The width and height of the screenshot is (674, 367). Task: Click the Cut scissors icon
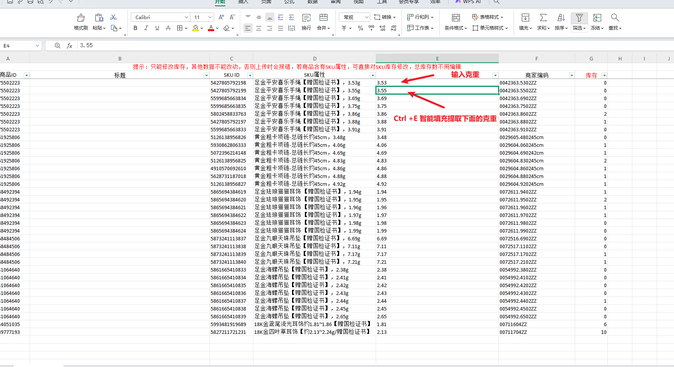tap(113, 18)
